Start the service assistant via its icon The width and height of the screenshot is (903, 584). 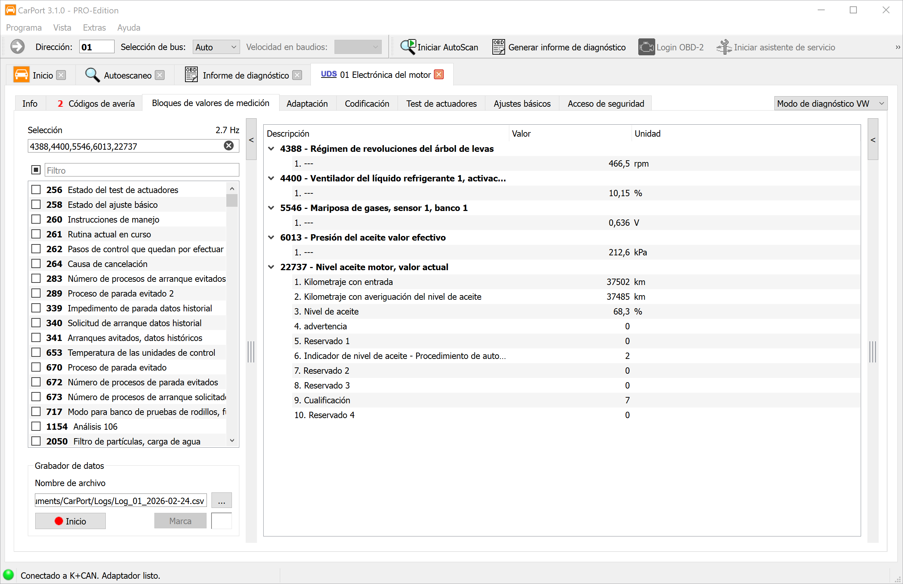(724, 47)
